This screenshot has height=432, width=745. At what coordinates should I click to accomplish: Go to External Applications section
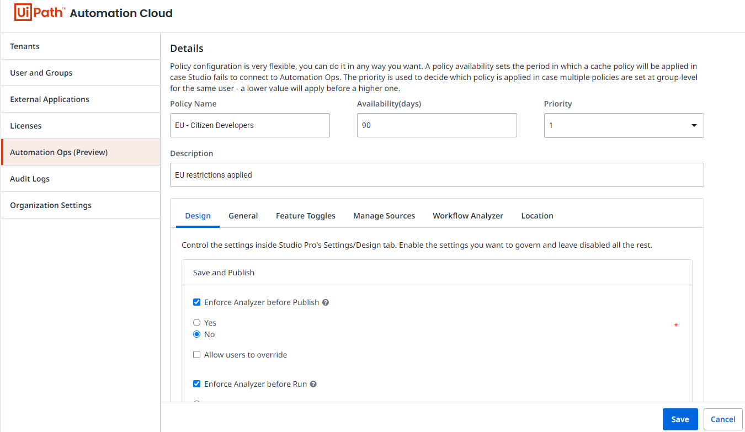click(x=81, y=99)
